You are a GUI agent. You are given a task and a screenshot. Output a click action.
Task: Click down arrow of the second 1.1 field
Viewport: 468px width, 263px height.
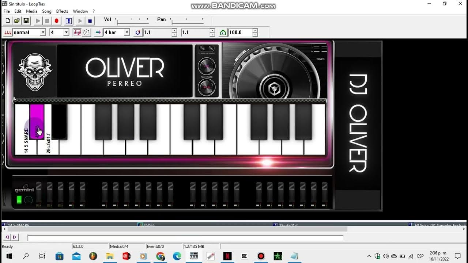pos(212,34)
